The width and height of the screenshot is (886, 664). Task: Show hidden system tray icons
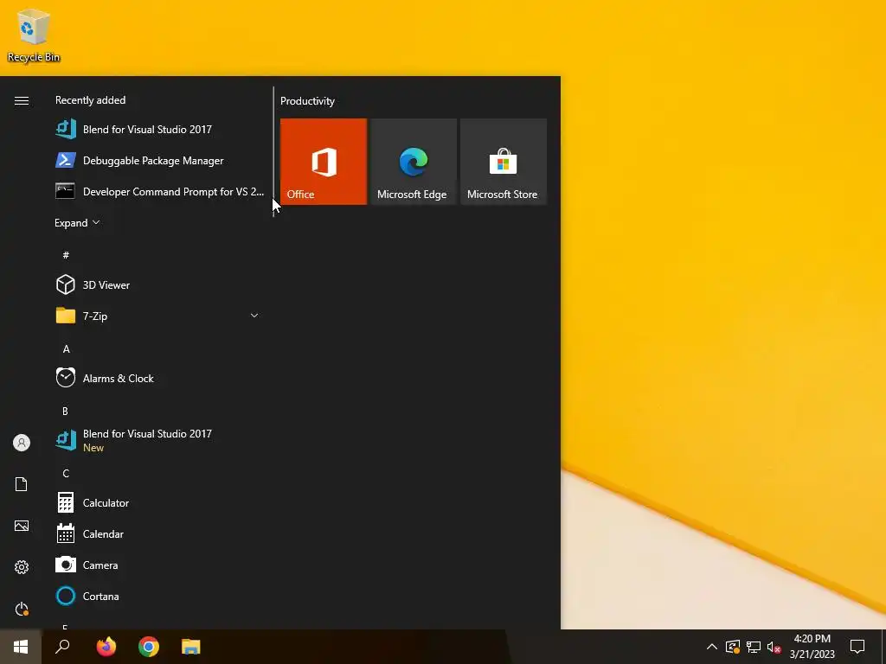coord(712,647)
